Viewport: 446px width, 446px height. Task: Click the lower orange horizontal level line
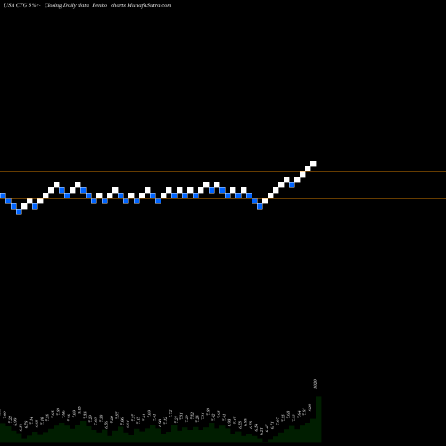(x=223, y=198)
